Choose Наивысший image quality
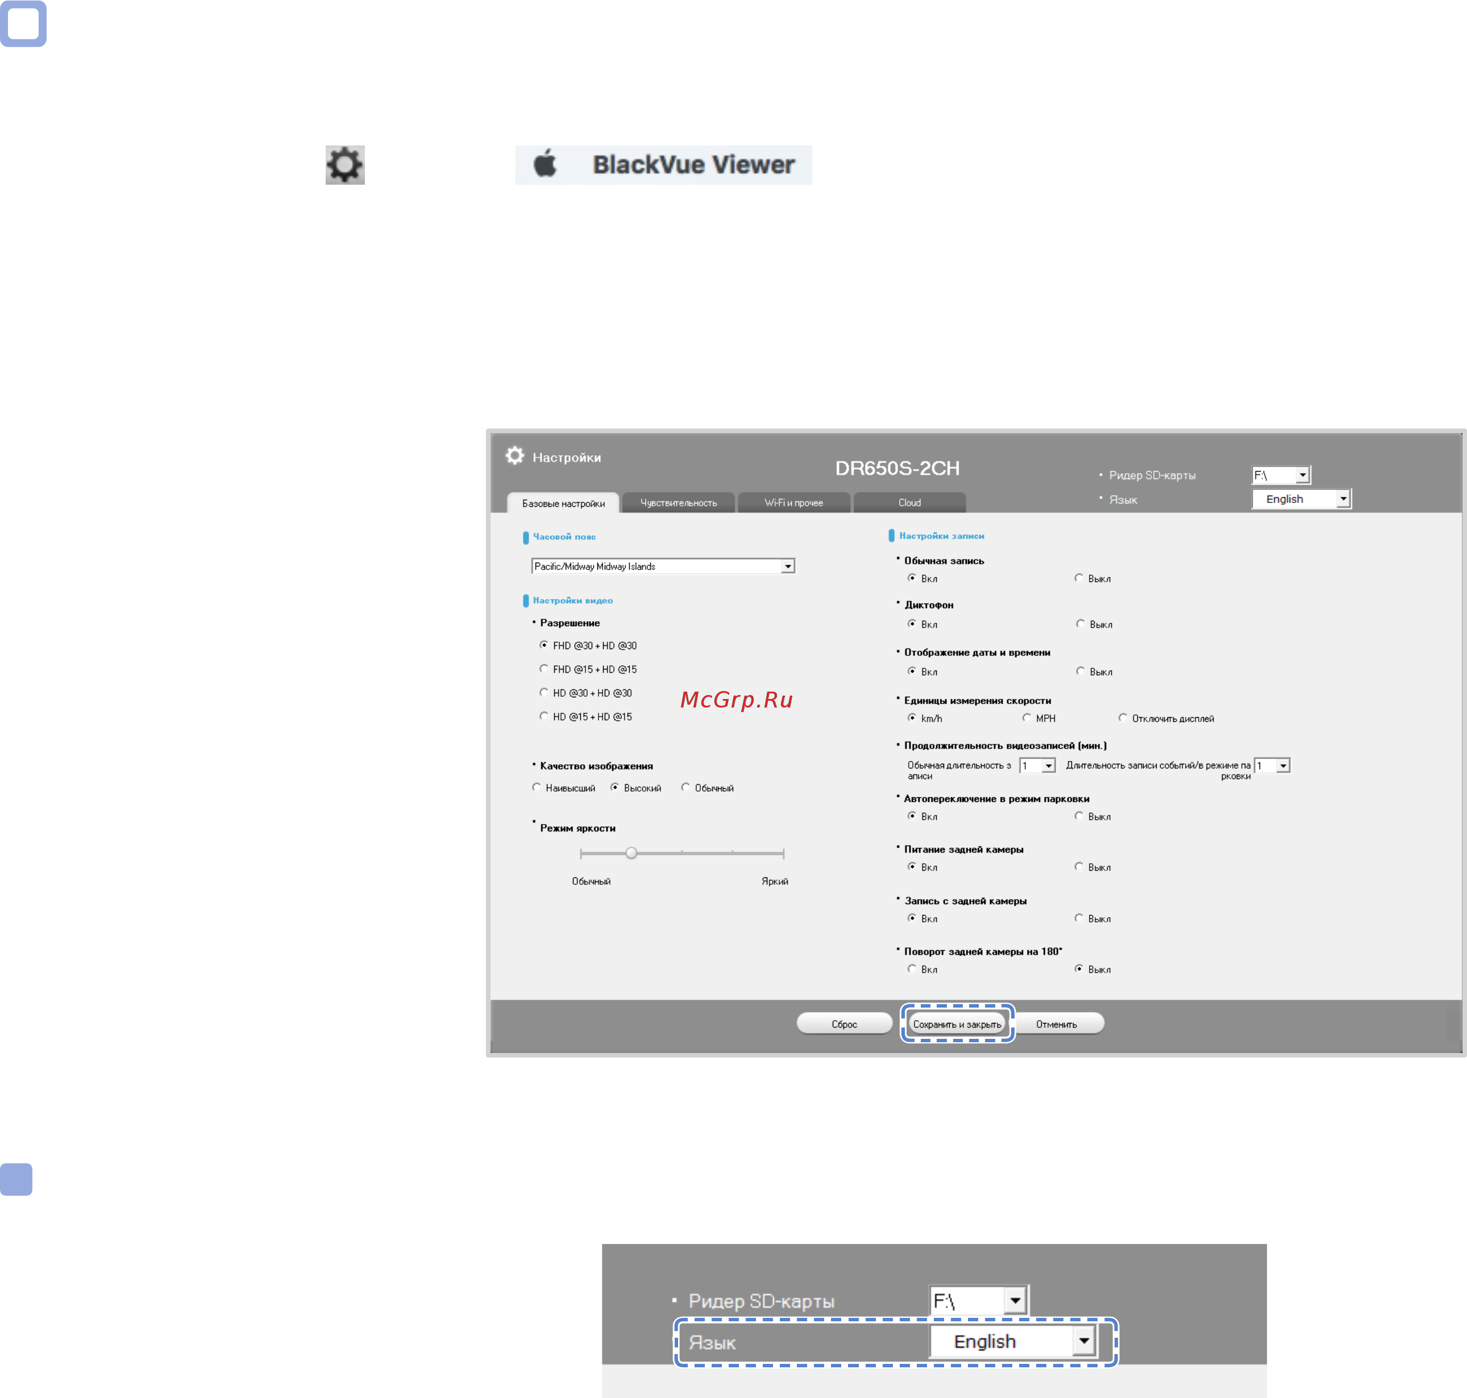The height and width of the screenshot is (1398, 1467). pyautogui.click(x=537, y=788)
